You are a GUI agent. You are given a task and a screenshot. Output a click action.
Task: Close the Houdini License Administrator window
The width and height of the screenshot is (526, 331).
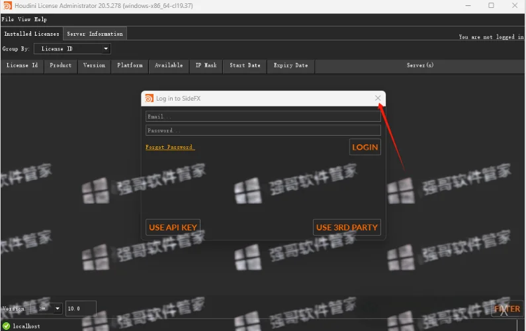(515, 5)
